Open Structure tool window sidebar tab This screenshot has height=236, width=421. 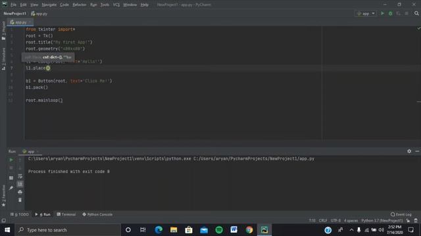3,59
